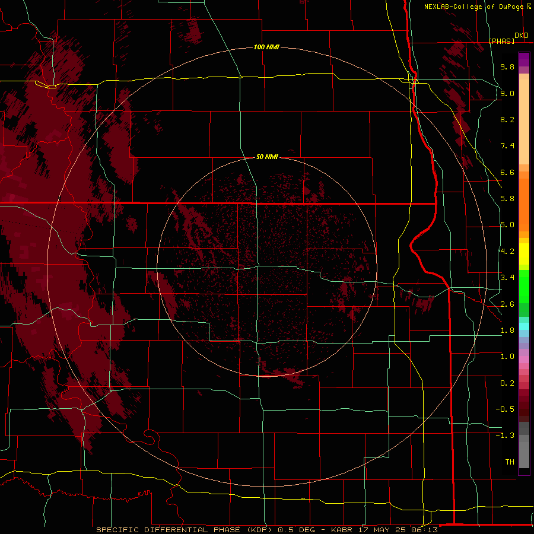Click the -1.3 legend value
The width and height of the screenshot is (534, 534).
point(505,436)
